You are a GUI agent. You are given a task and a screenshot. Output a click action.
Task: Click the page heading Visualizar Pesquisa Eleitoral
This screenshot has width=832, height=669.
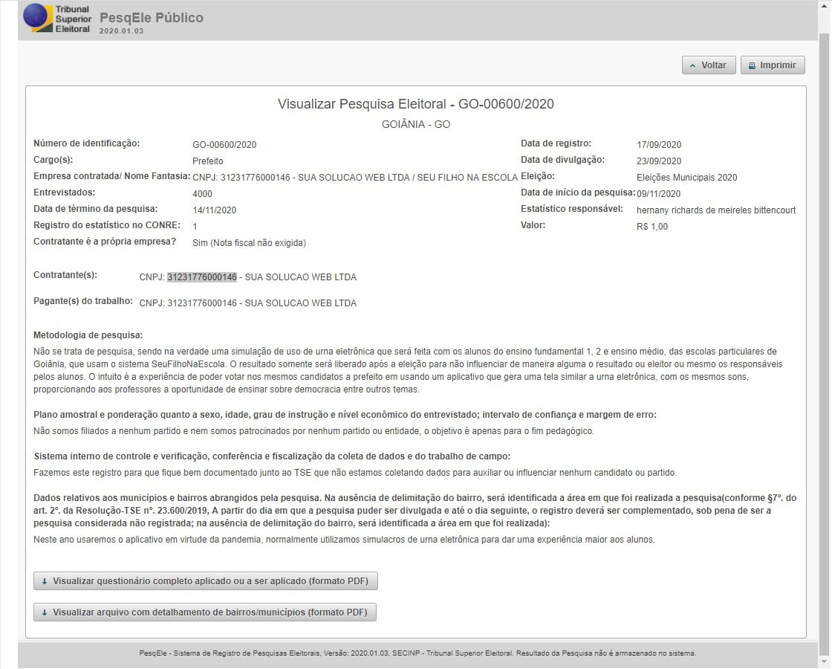(415, 104)
